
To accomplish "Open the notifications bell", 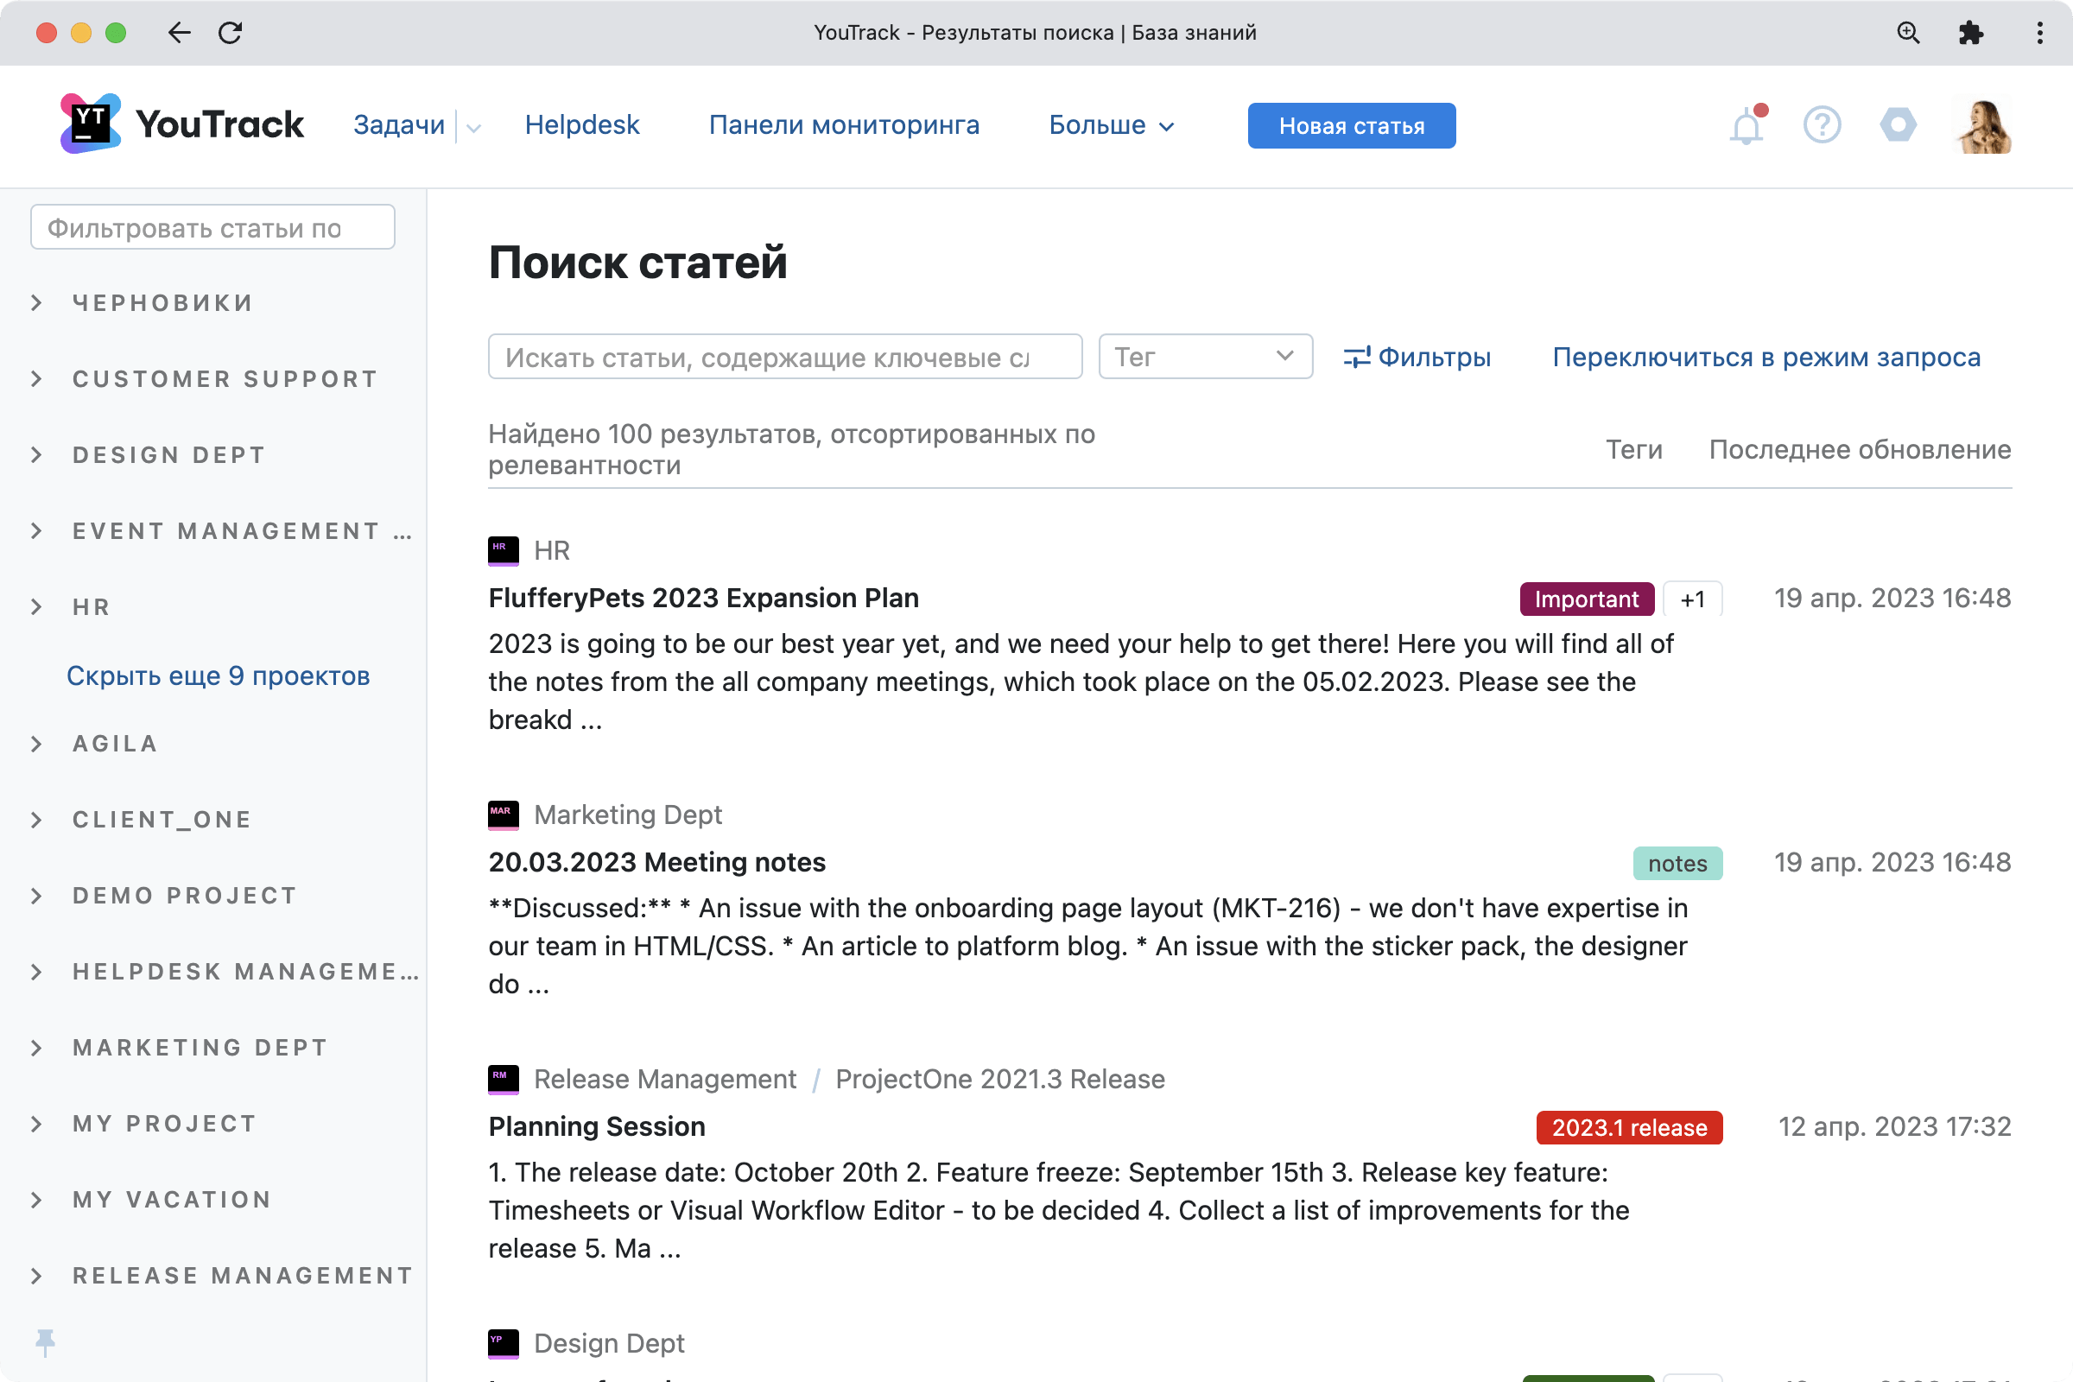I will (1745, 125).
